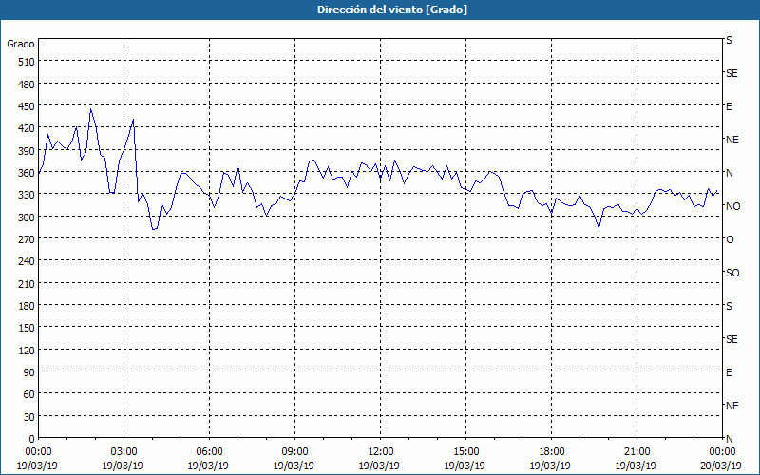760x475 pixels.
Task: Pick the 210 degree axis label
Action: coord(27,284)
